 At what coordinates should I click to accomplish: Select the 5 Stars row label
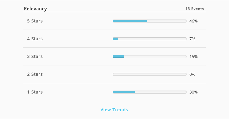coord(35,21)
